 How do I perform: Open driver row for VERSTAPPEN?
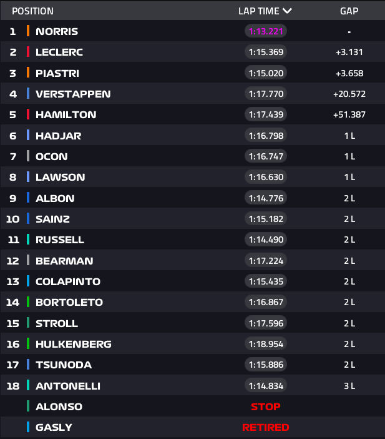(x=192, y=94)
